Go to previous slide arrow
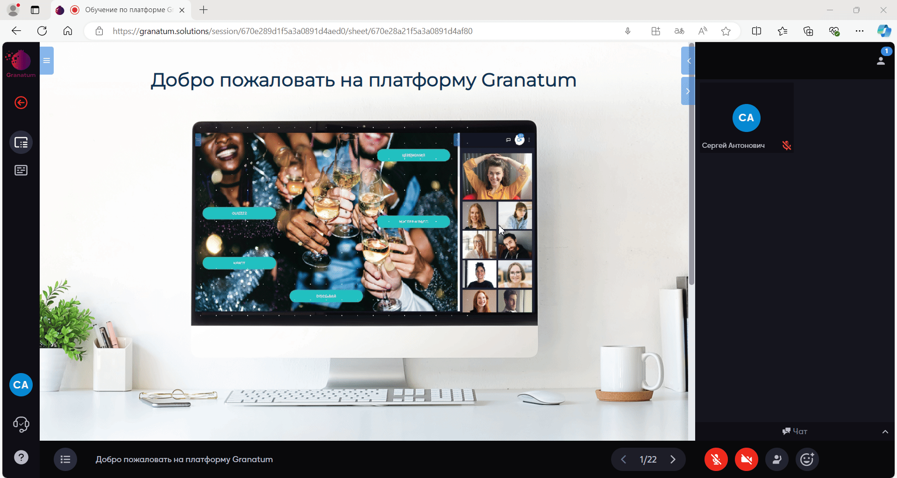 623,459
